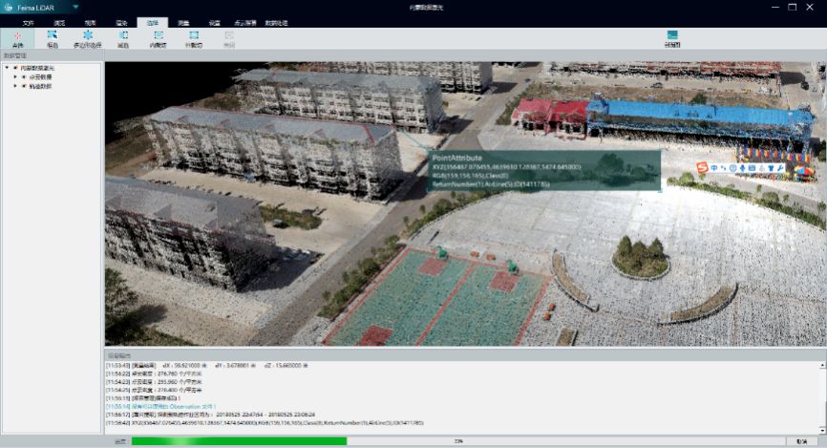
Task: Choose the polygon selection tool
Action: point(87,38)
